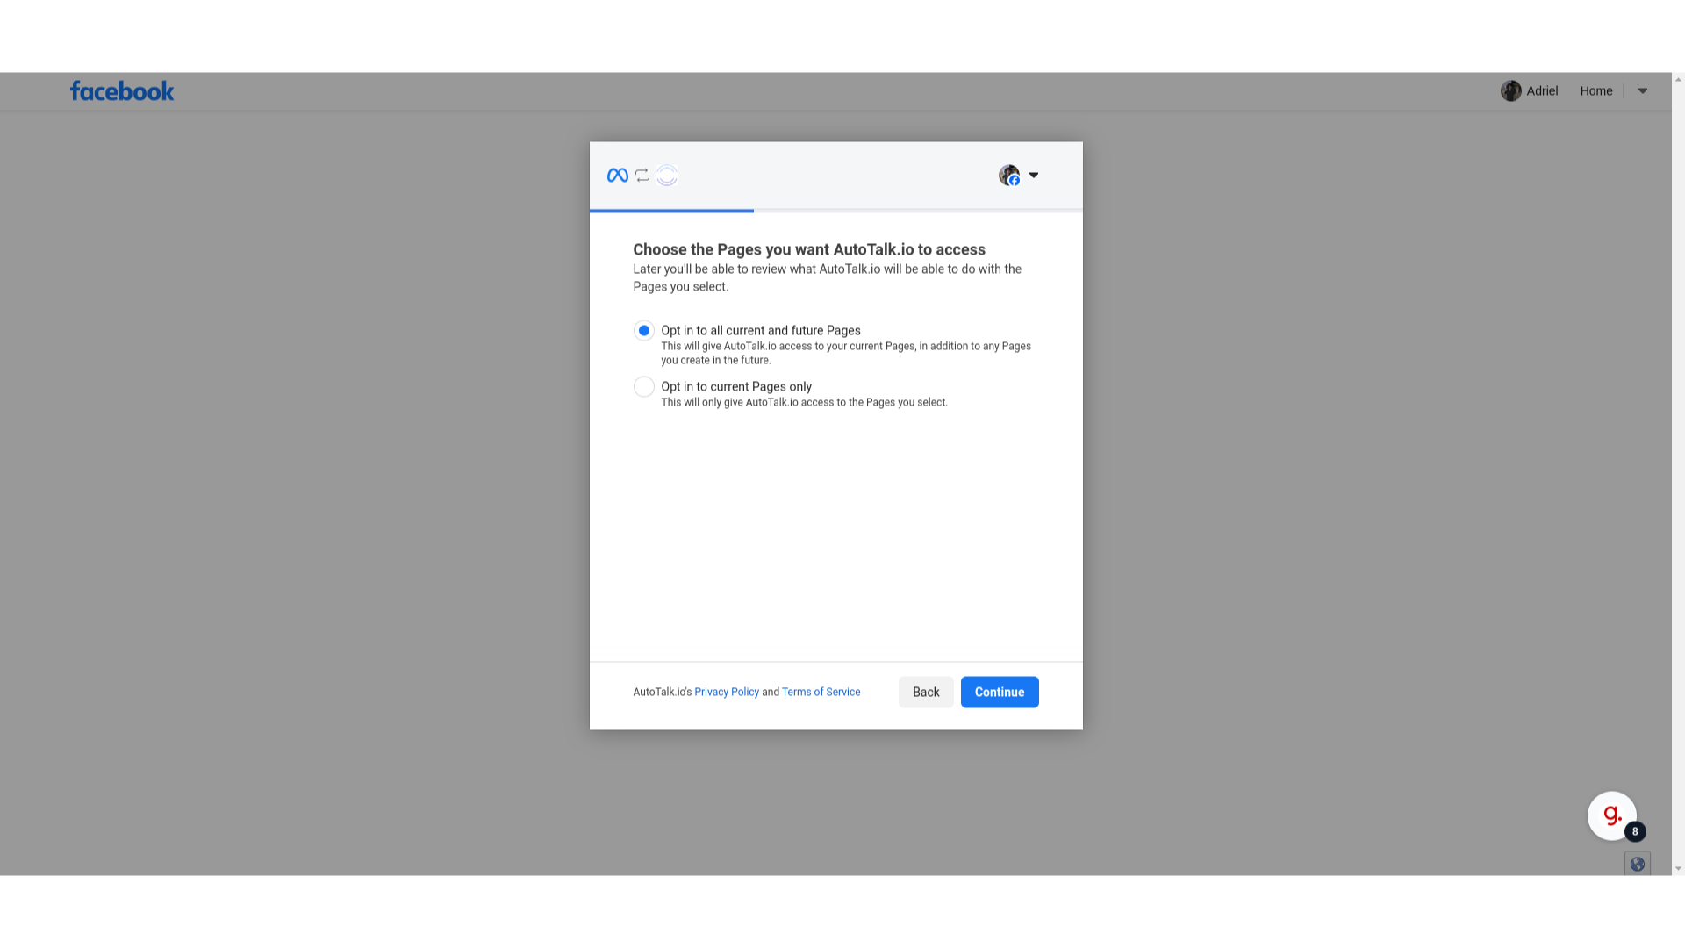Expand the top bar account menu arrow
The width and height of the screenshot is (1685, 948).
point(1643,91)
